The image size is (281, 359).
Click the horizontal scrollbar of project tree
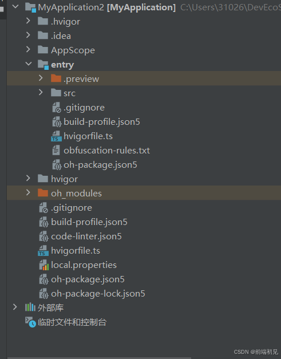pos(100,358)
